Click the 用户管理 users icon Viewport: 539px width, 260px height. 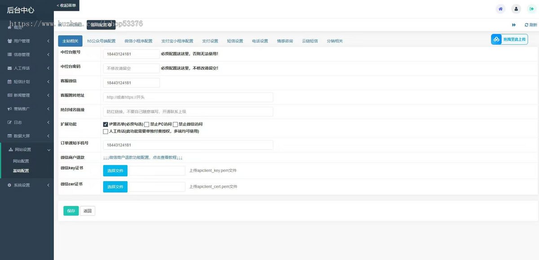coord(10,41)
